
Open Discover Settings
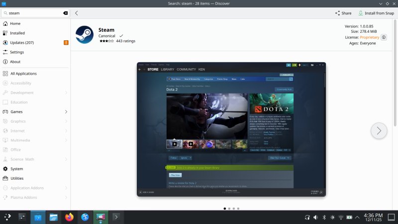click(35, 52)
